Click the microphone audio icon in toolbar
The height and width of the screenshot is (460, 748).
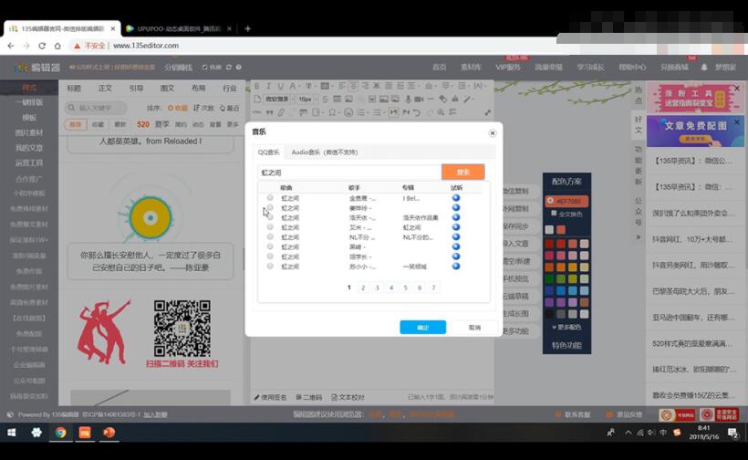coord(408,99)
